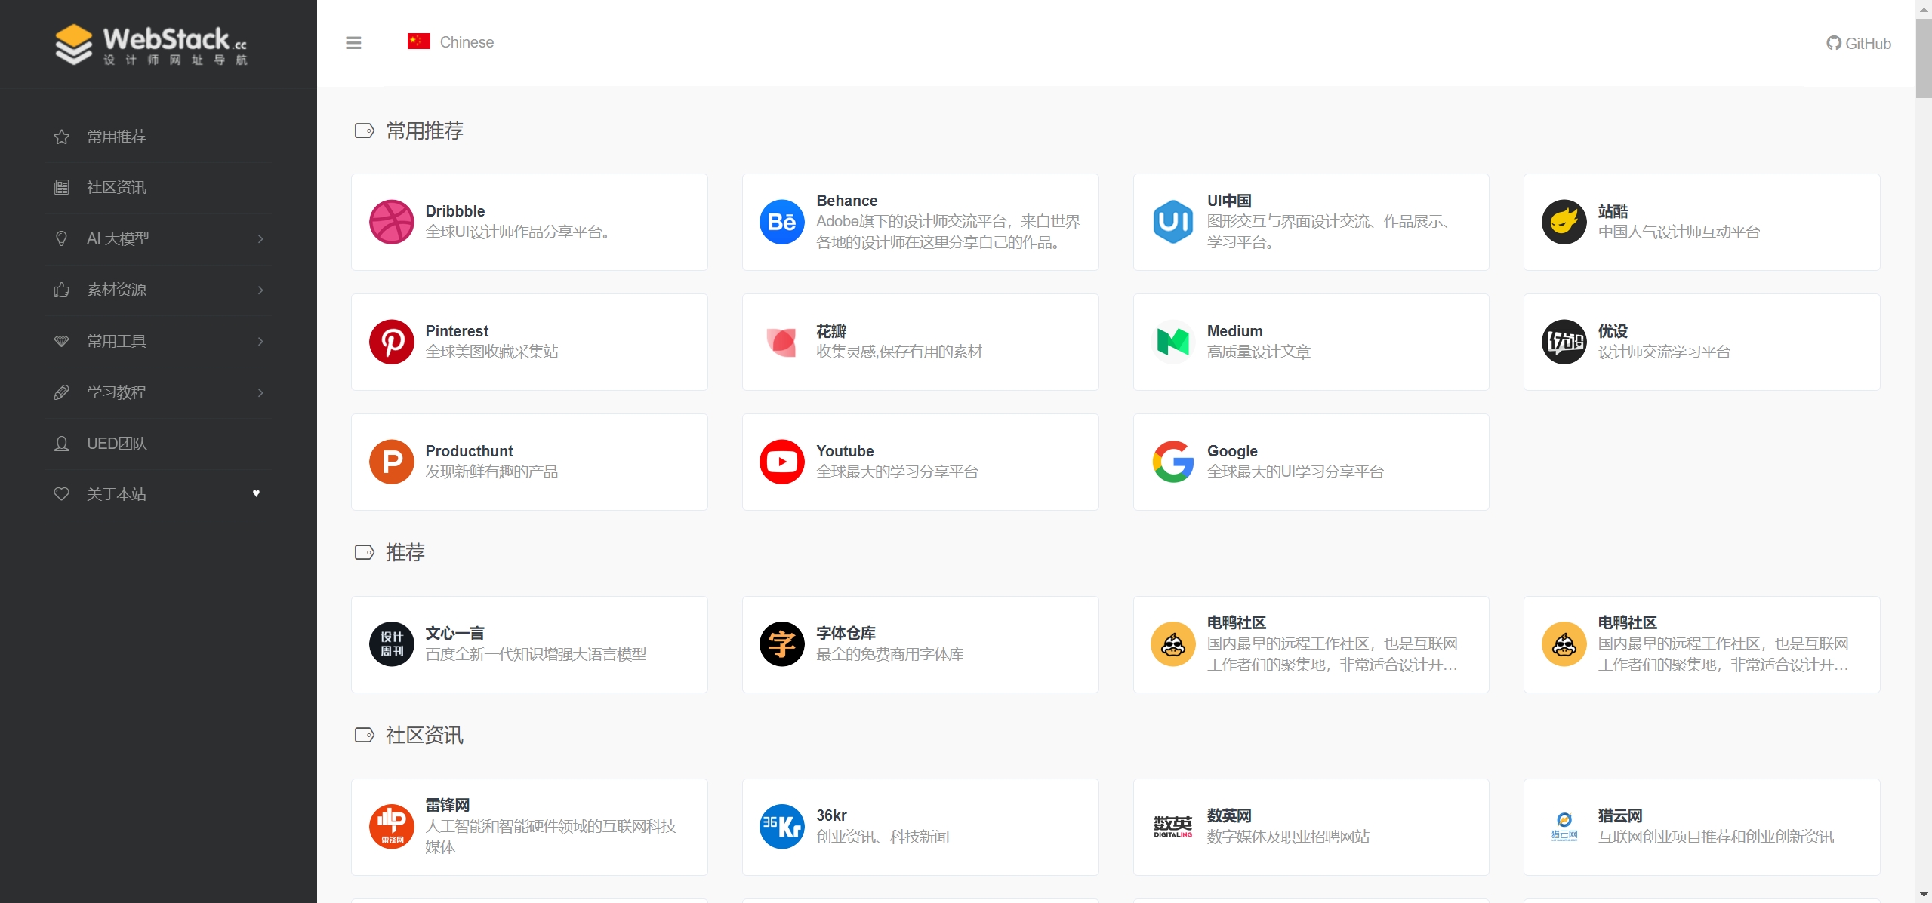Click the 雷锋网 red icon

coord(391,827)
